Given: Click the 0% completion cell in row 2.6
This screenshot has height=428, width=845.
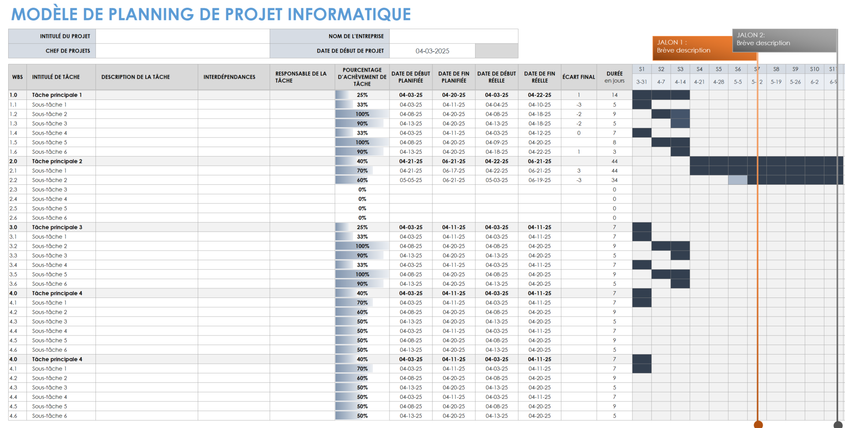Looking at the screenshot, I should coord(362,218).
